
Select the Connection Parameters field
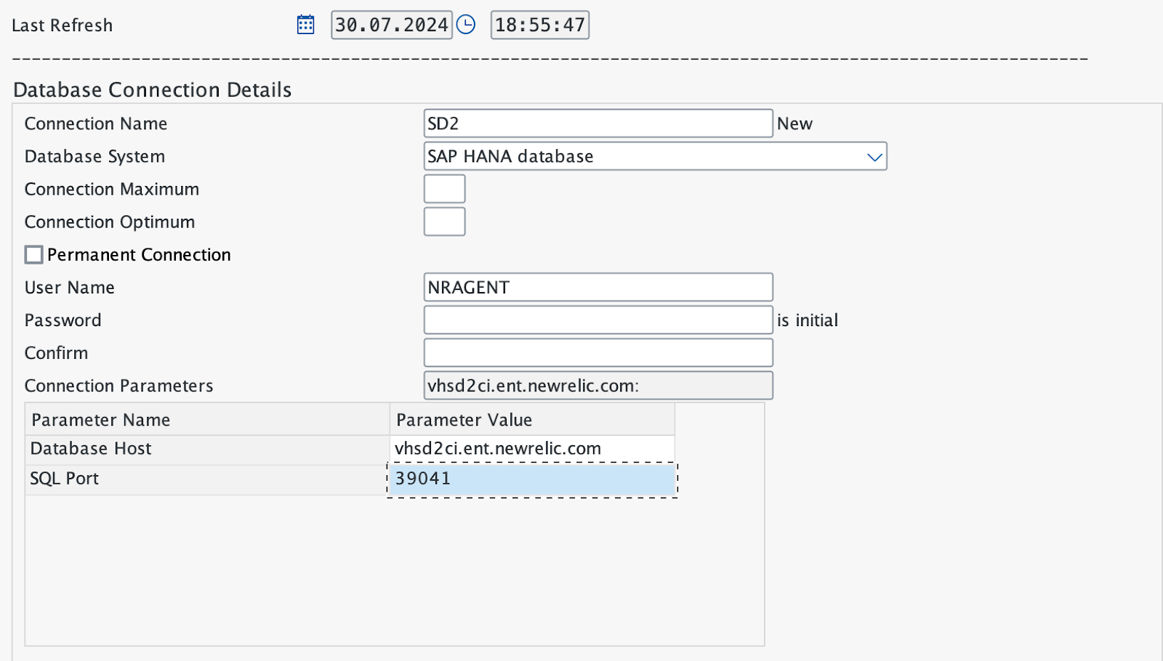(x=597, y=385)
